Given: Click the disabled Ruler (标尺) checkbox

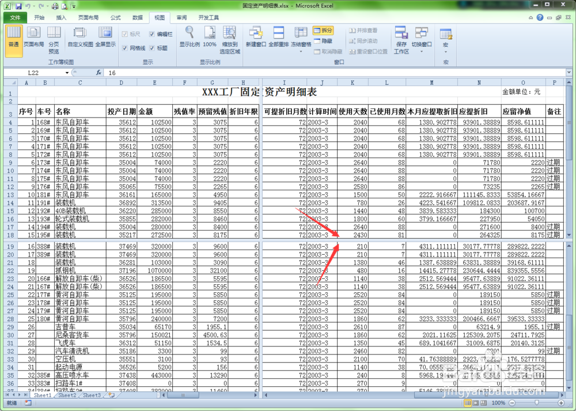Looking at the screenshot, I should [x=125, y=34].
